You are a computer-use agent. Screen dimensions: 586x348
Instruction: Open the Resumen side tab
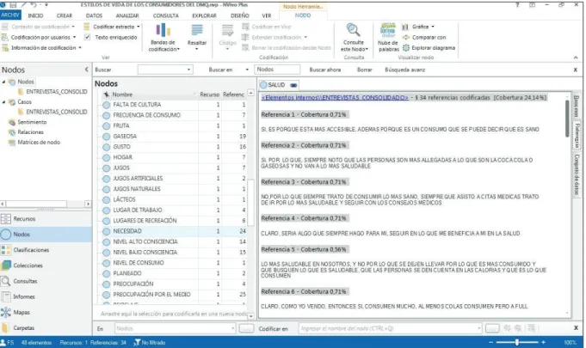577,106
